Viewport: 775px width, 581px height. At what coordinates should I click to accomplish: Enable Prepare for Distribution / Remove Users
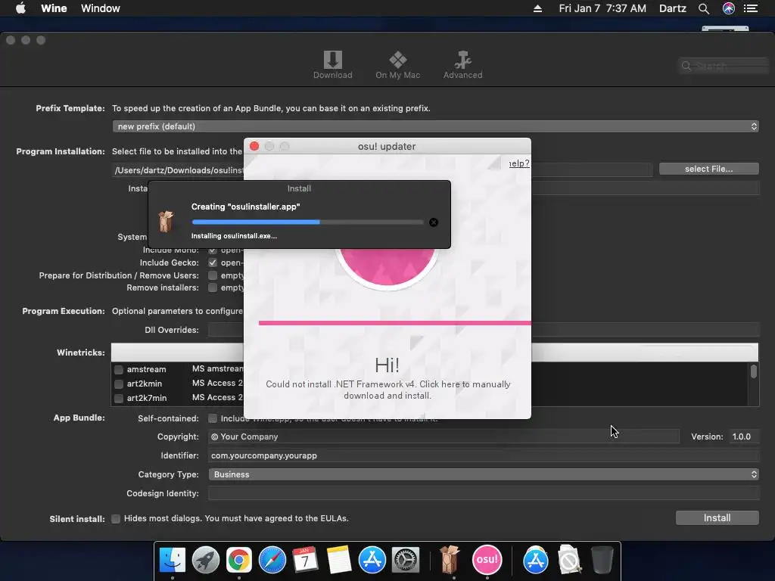point(213,275)
